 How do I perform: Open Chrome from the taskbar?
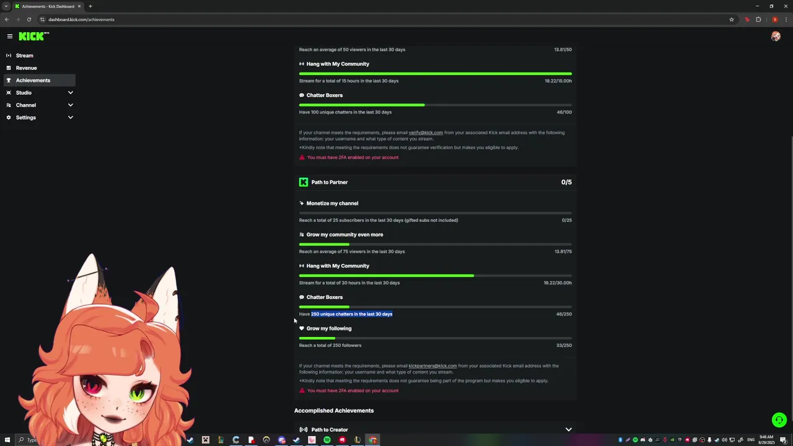372,440
